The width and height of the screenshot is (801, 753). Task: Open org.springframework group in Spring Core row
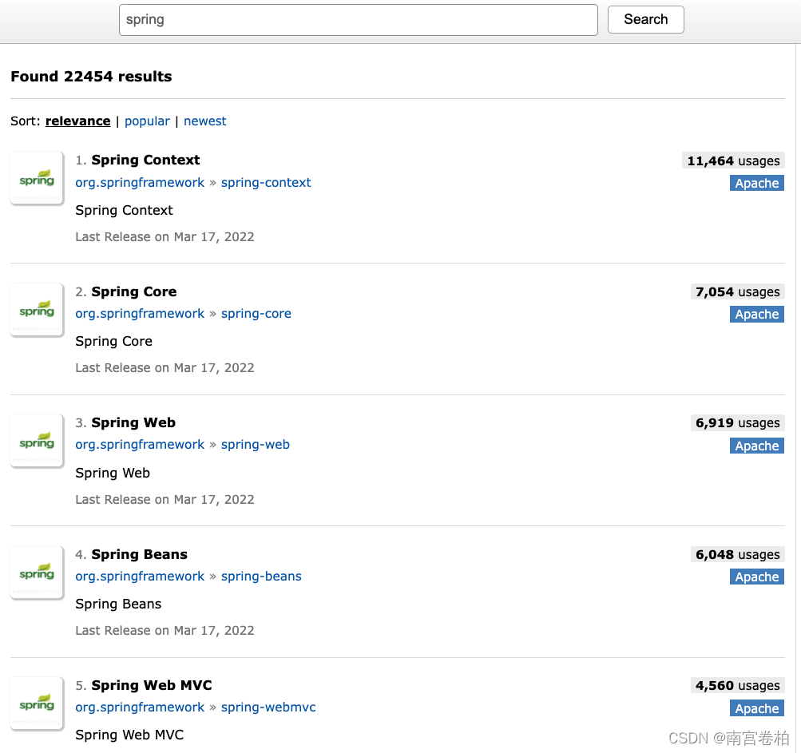pyautogui.click(x=140, y=314)
